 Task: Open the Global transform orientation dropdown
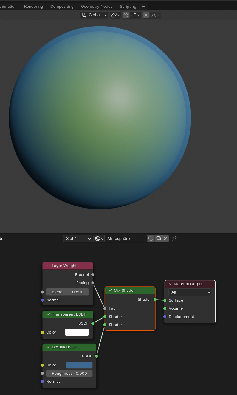point(94,15)
